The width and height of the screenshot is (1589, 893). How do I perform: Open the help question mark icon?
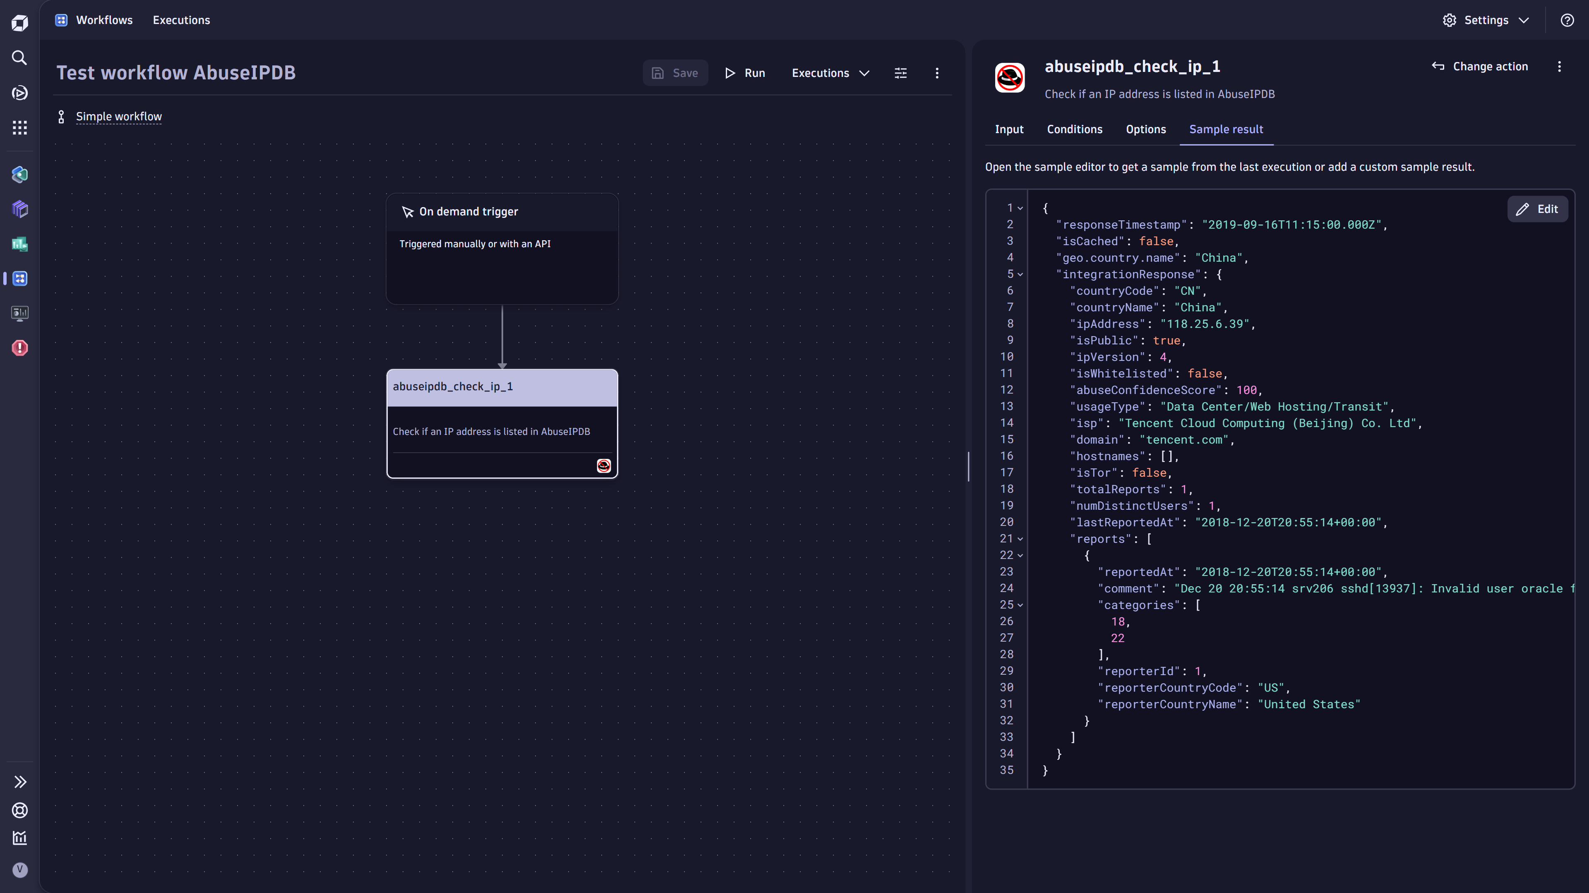click(x=1567, y=20)
